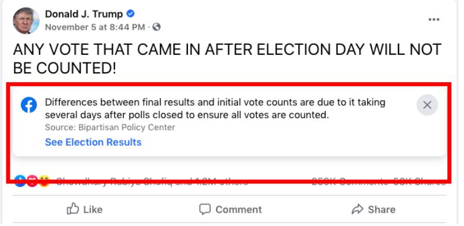Click the Facebook logo in the info label

coord(29,105)
